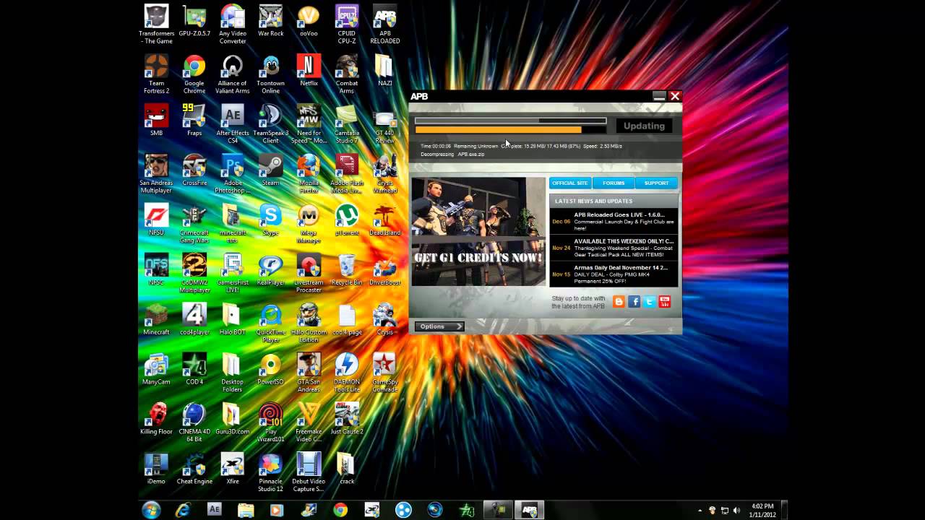Open After Effects from the taskbar

pyautogui.click(x=214, y=510)
